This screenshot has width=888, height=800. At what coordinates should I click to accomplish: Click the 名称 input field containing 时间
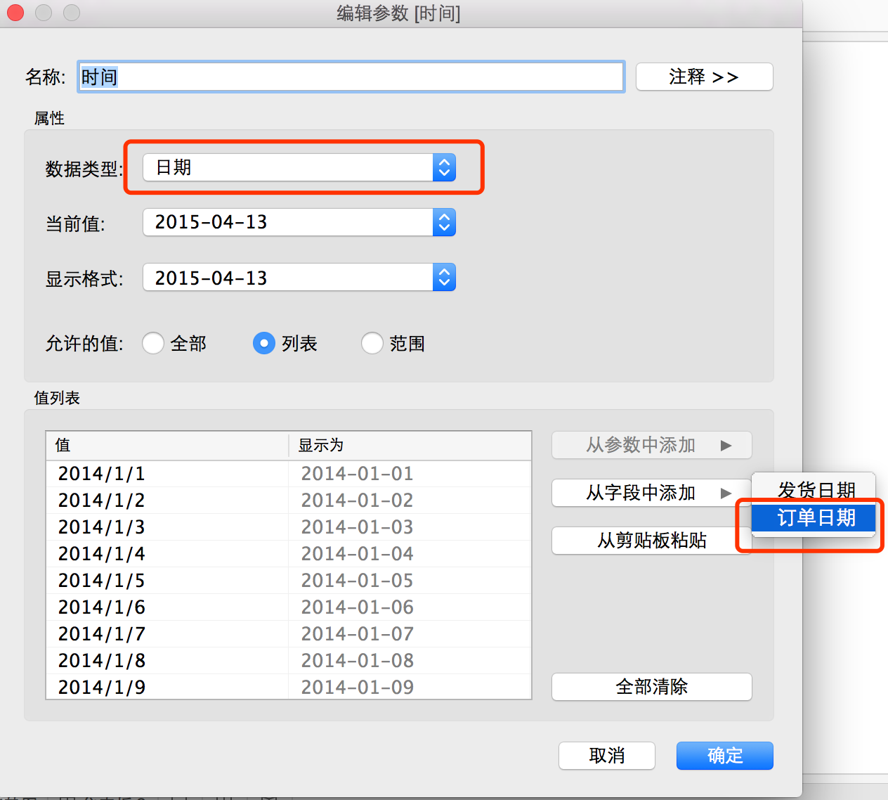coord(351,77)
